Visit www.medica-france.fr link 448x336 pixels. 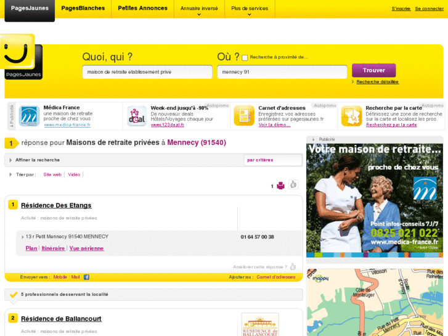coord(67,125)
